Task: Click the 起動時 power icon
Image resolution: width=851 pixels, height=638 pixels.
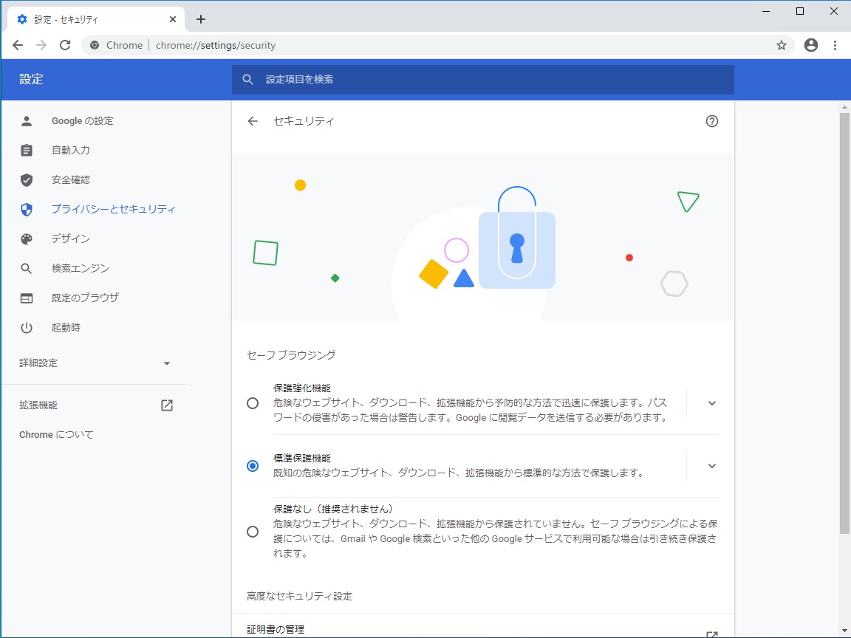Action: pos(27,327)
